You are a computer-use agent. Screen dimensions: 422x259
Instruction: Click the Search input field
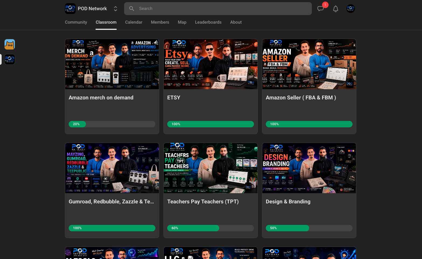pos(218,9)
